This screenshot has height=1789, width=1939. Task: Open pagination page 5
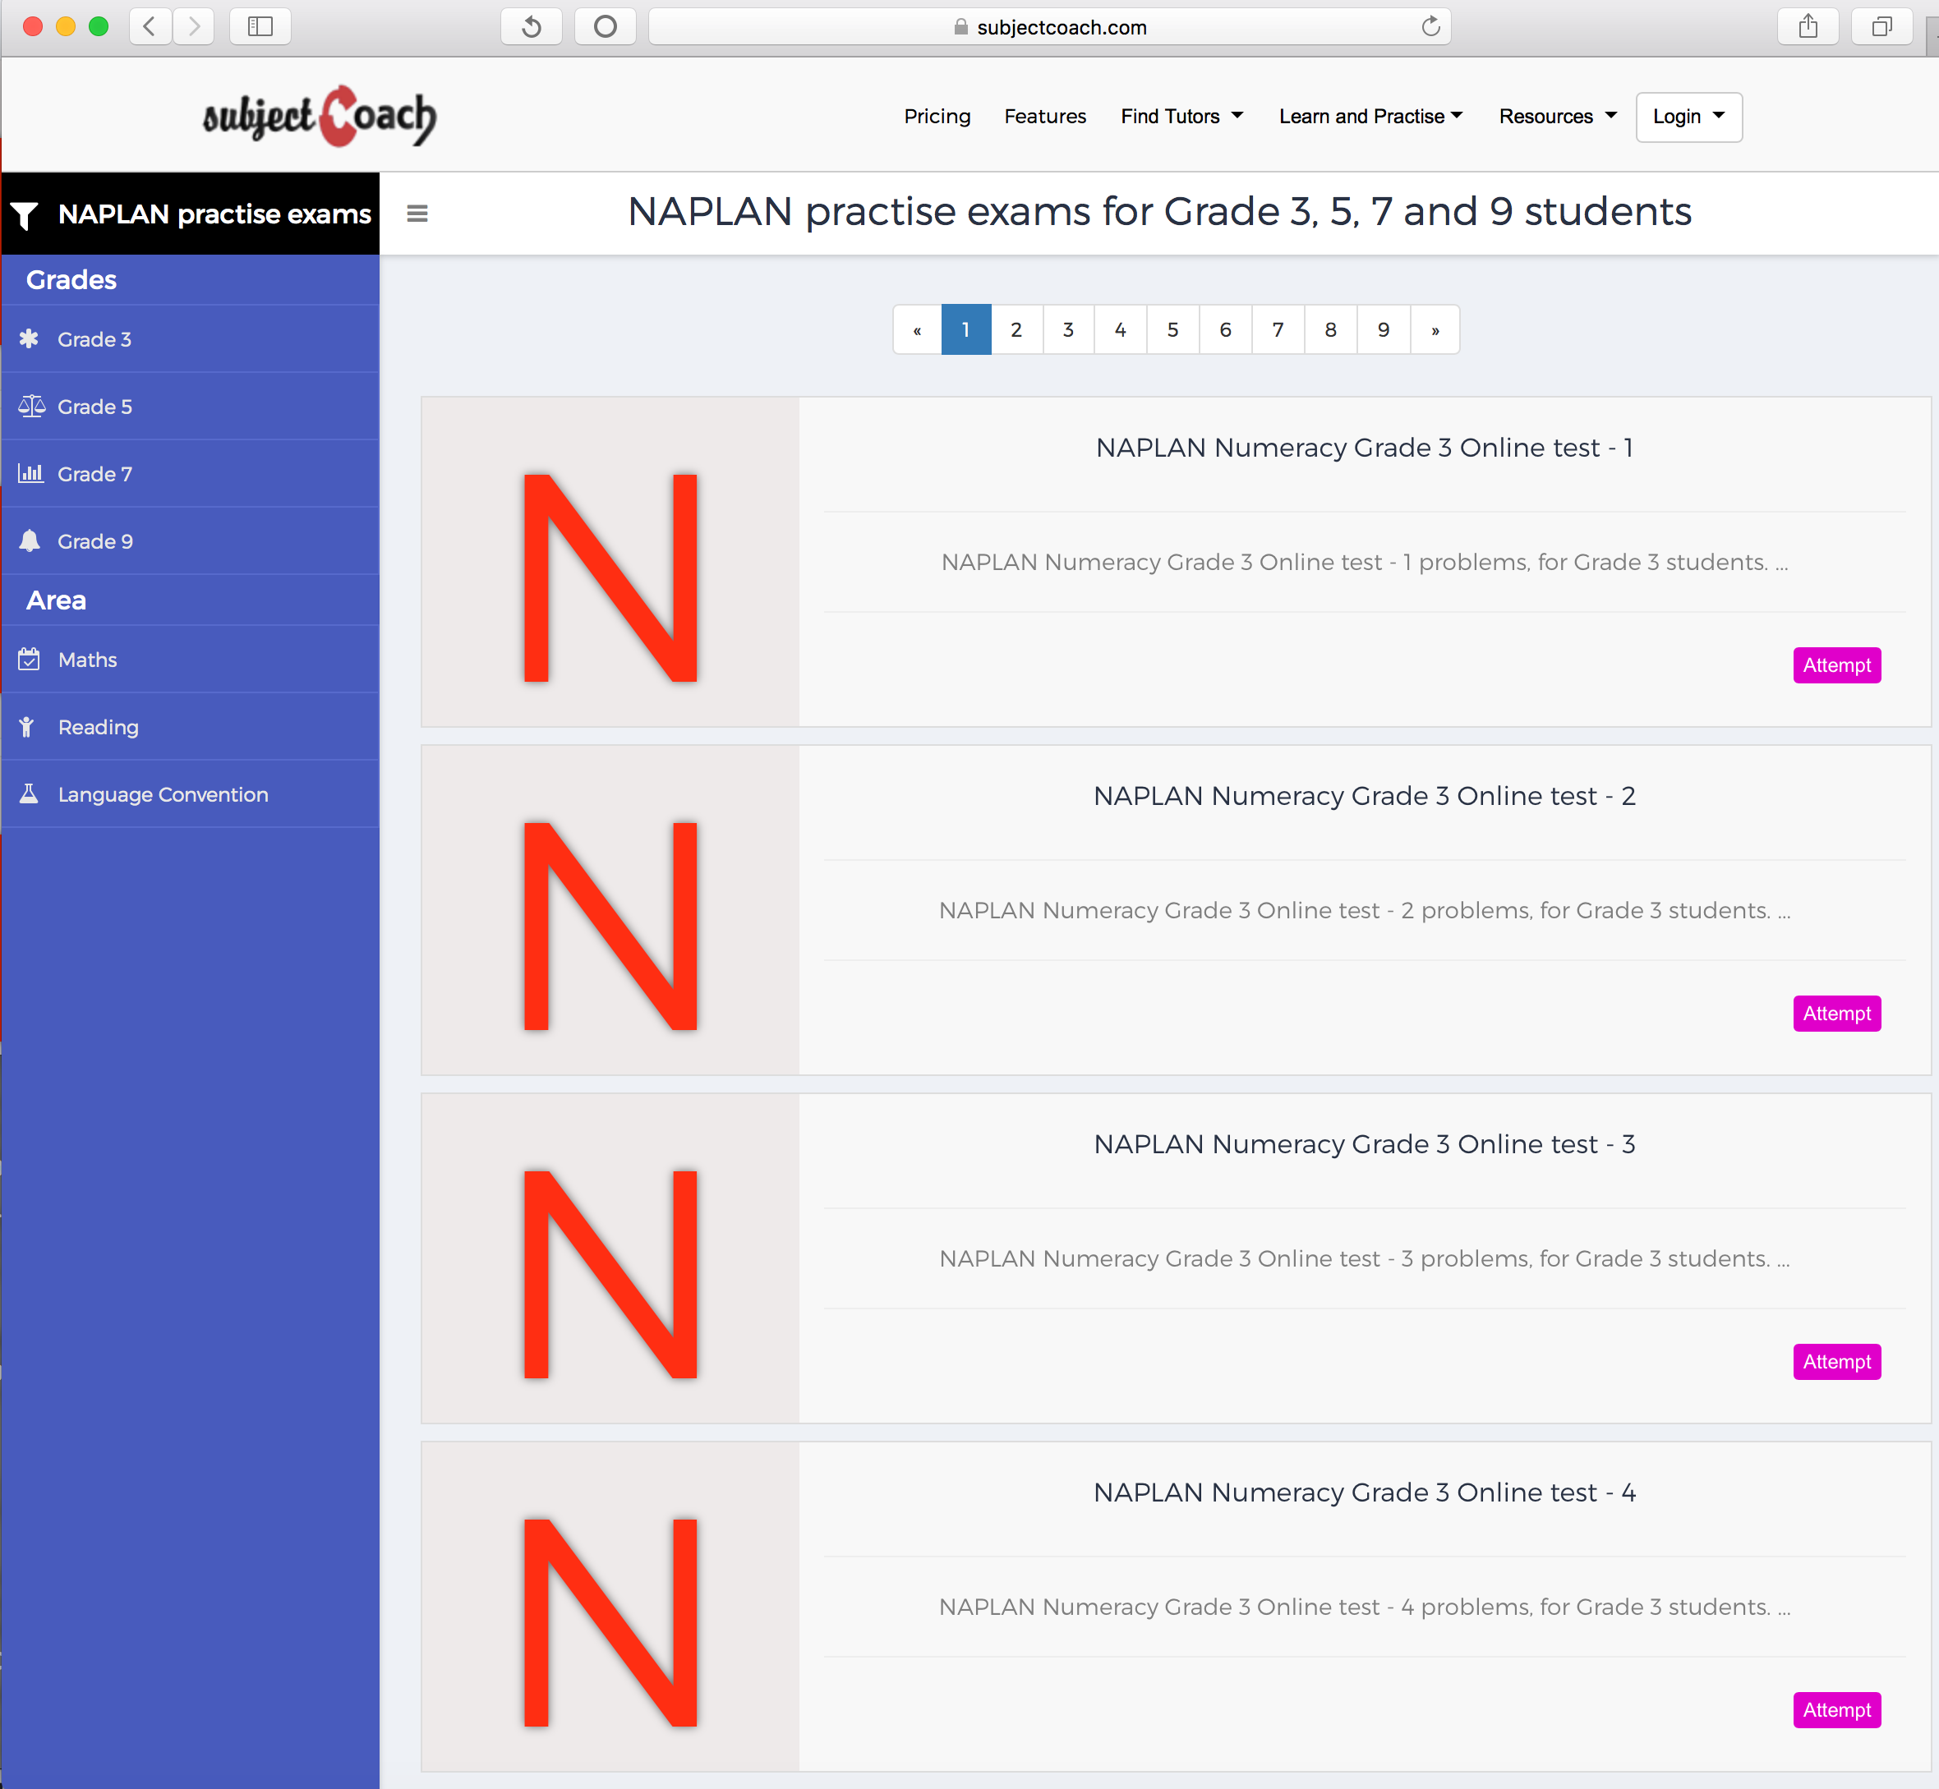[x=1173, y=329]
